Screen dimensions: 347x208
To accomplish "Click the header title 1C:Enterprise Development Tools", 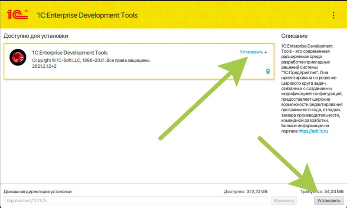I will click(x=87, y=15).
